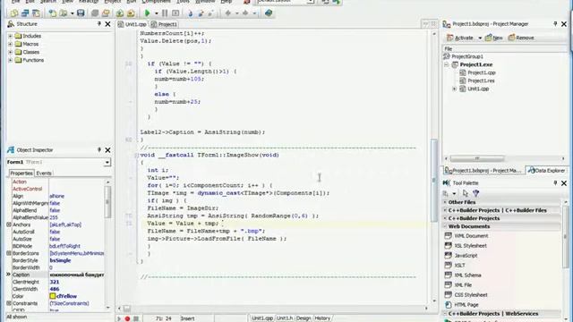Click the green Run arrow in the toolbar

click(147, 13)
